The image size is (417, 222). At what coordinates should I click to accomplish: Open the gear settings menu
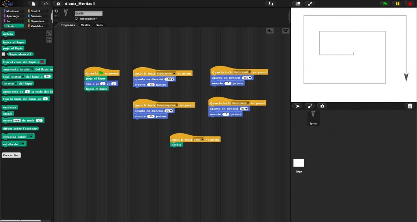(x=58, y=4)
